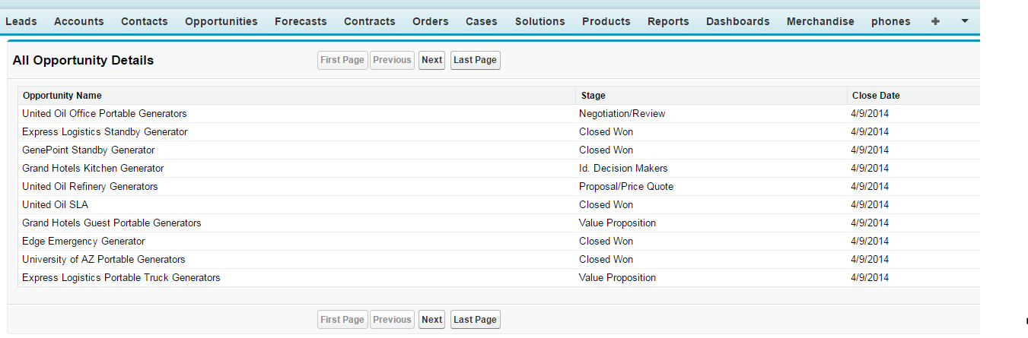
Task: Click the United Oil SLA name
Action: 55,205
